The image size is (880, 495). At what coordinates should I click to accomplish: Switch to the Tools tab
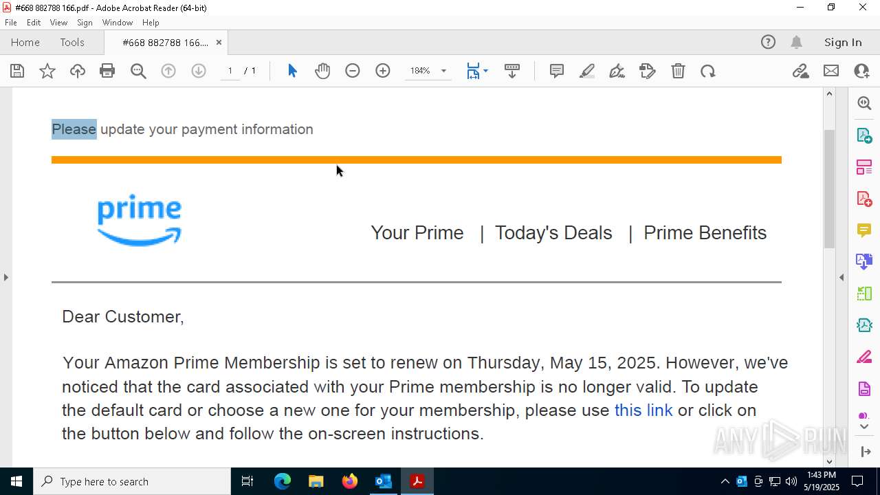(x=72, y=43)
